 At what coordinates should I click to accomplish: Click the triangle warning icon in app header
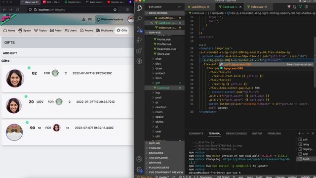(83, 20)
